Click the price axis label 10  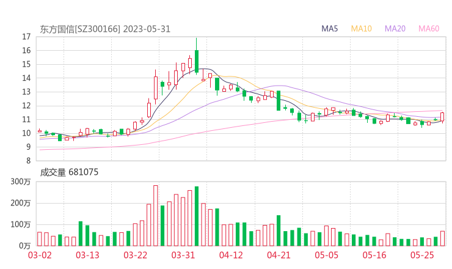[26, 133]
